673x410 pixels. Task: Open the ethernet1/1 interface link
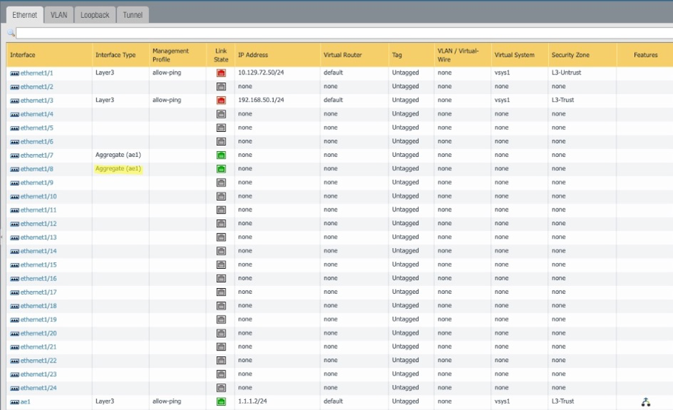37,73
